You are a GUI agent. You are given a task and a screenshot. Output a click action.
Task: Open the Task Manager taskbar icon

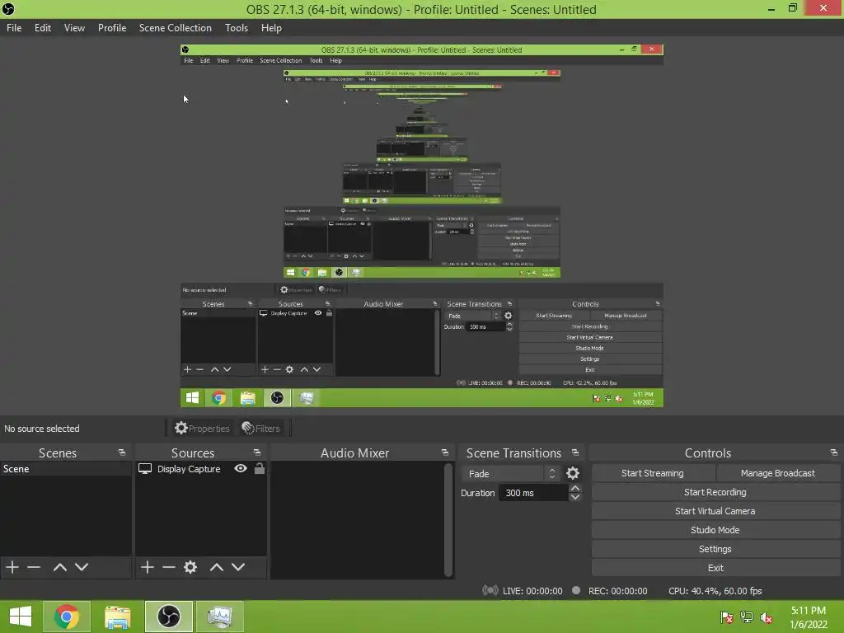[219, 617]
